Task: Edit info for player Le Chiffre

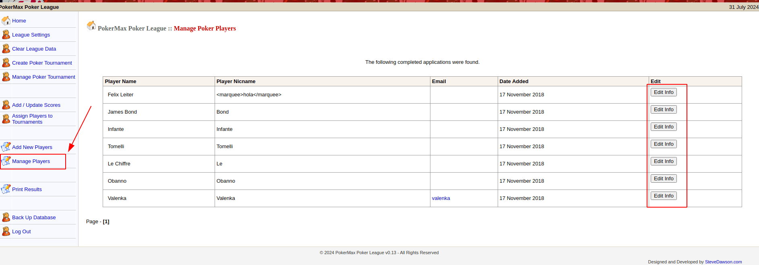Action: [x=663, y=161]
